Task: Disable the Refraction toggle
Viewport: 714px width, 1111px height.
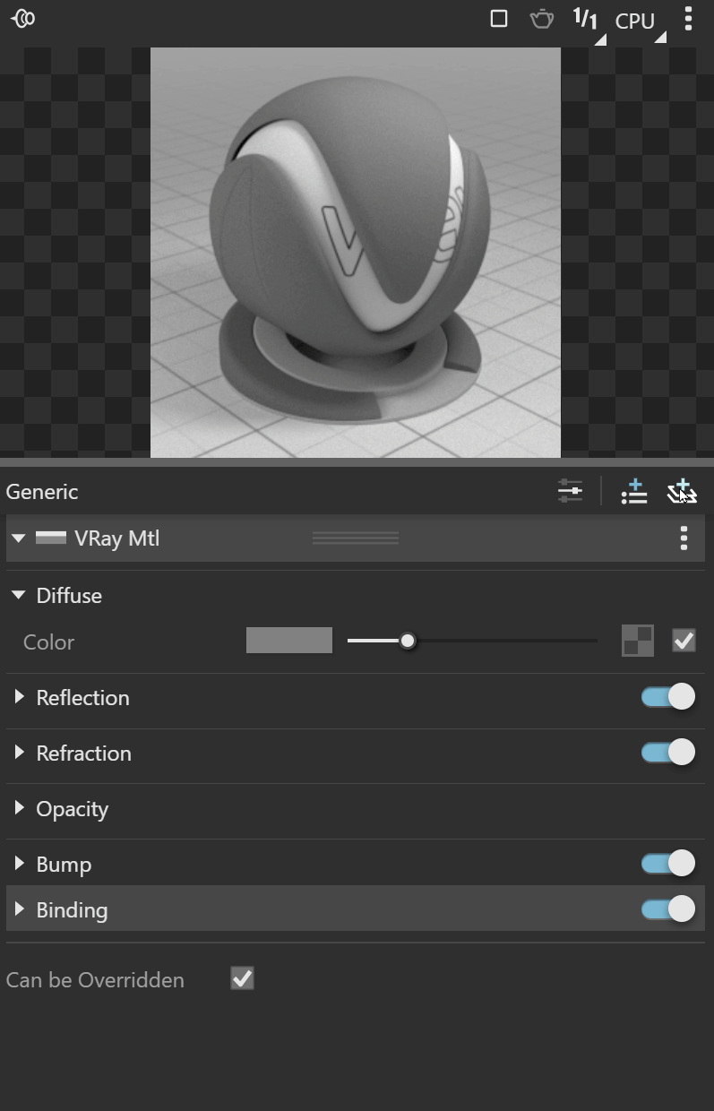Action: click(668, 753)
